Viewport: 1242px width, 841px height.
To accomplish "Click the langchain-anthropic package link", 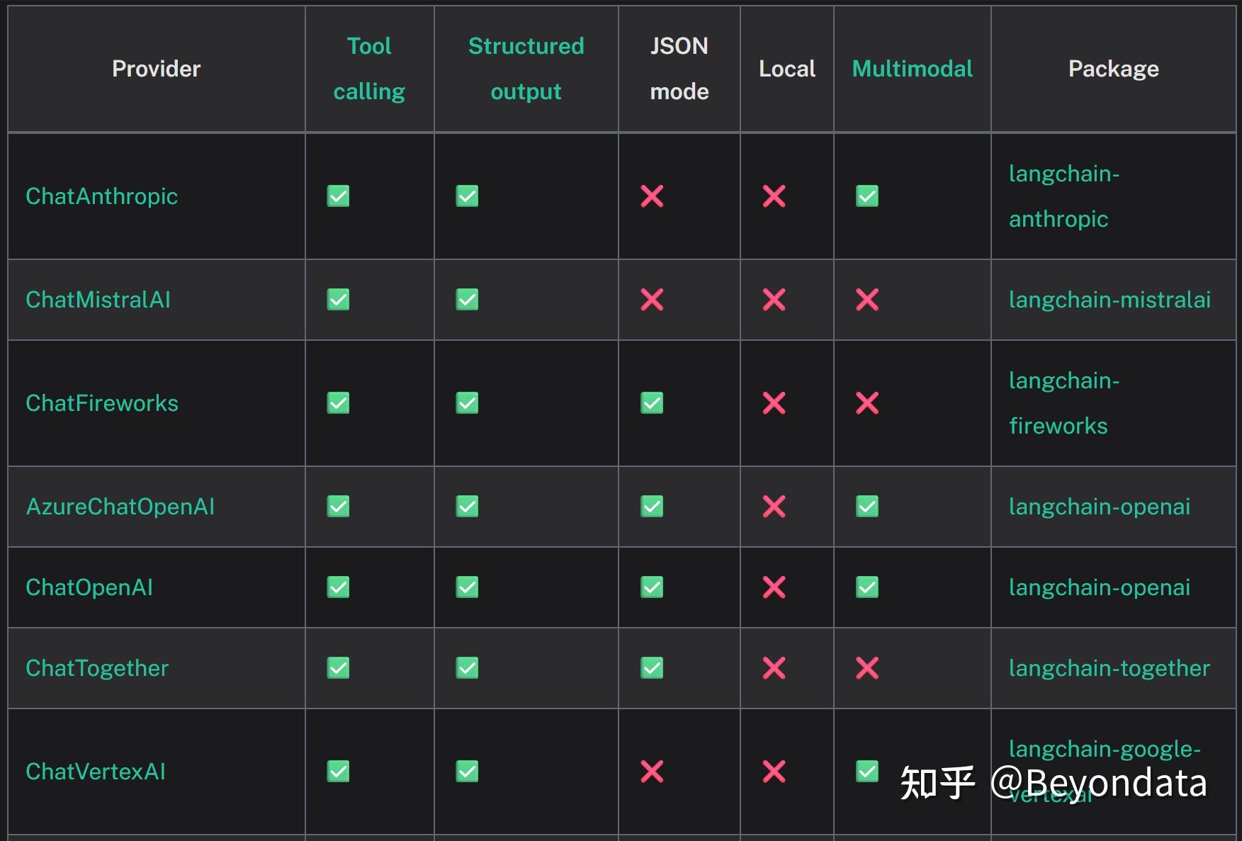I will pos(1063,196).
